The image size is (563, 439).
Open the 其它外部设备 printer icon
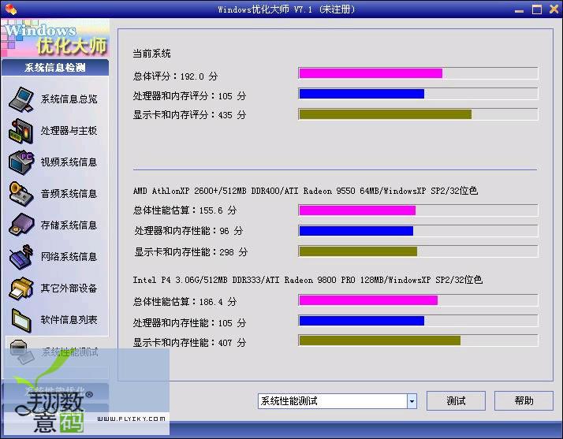(21, 288)
